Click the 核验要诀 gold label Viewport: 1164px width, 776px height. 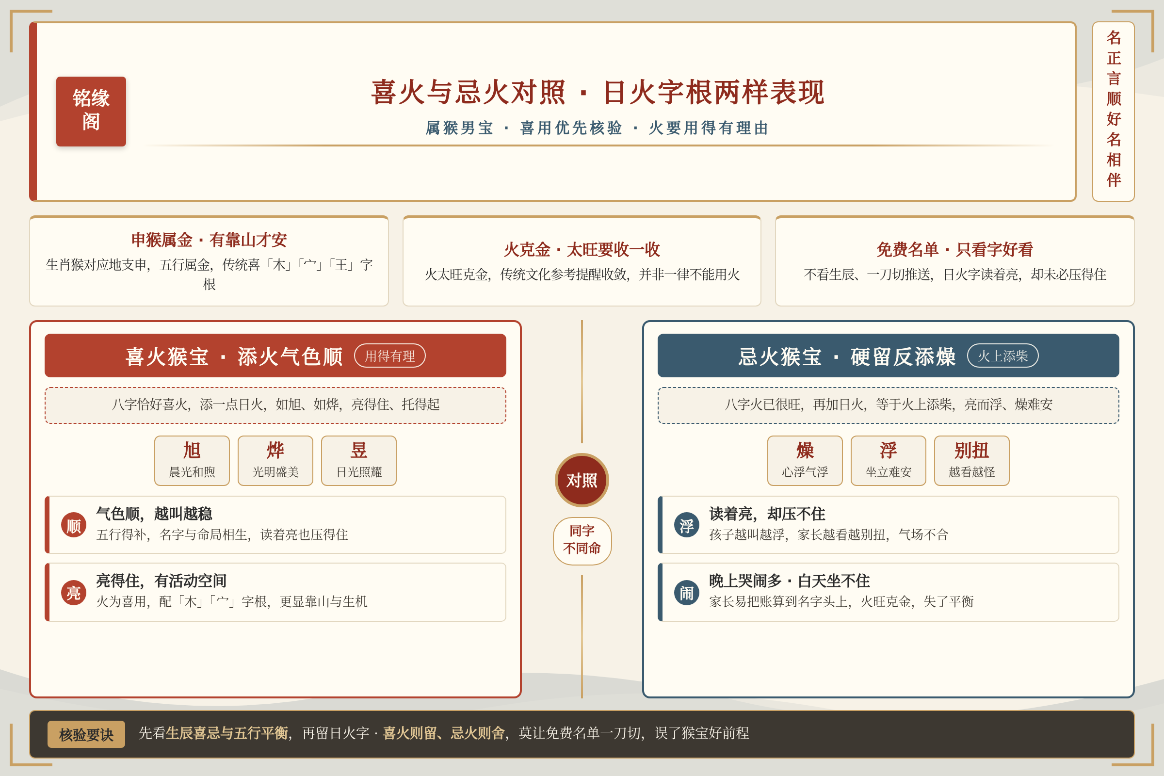click(86, 734)
